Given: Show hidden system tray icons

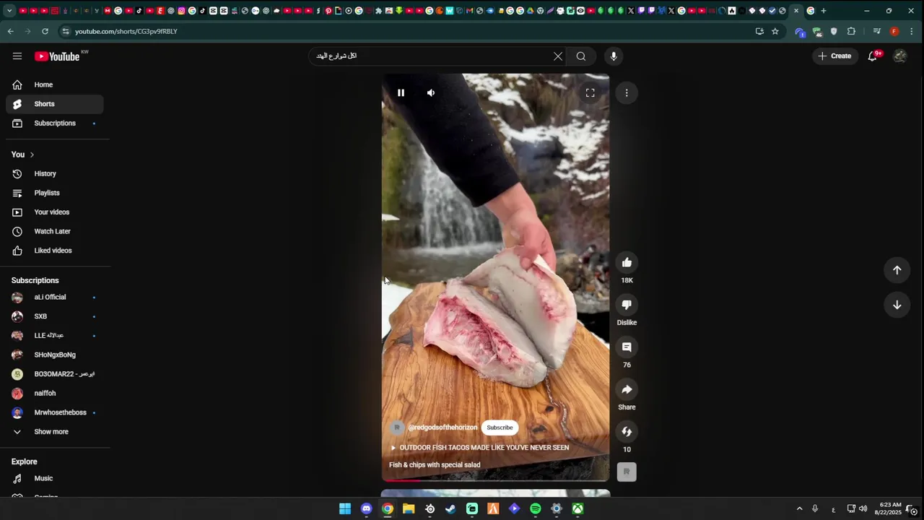Looking at the screenshot, I should click(799, 508).
